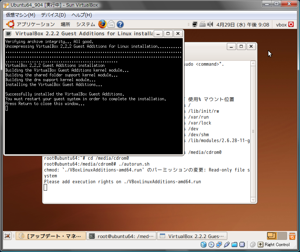This screenshot has height=252, width=300.
Task: Click the network monitor tray icon
Action: [x=195, y=24]
